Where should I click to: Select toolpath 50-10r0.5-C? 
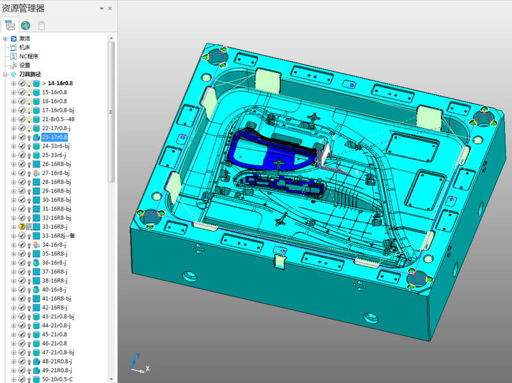[58, 379]
